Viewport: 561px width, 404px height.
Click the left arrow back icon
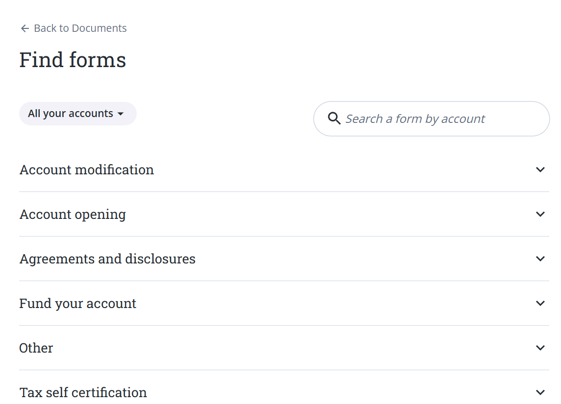tap(24, 28)
